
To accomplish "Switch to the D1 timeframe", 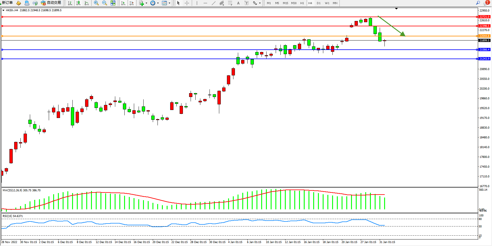I will 319,3.
